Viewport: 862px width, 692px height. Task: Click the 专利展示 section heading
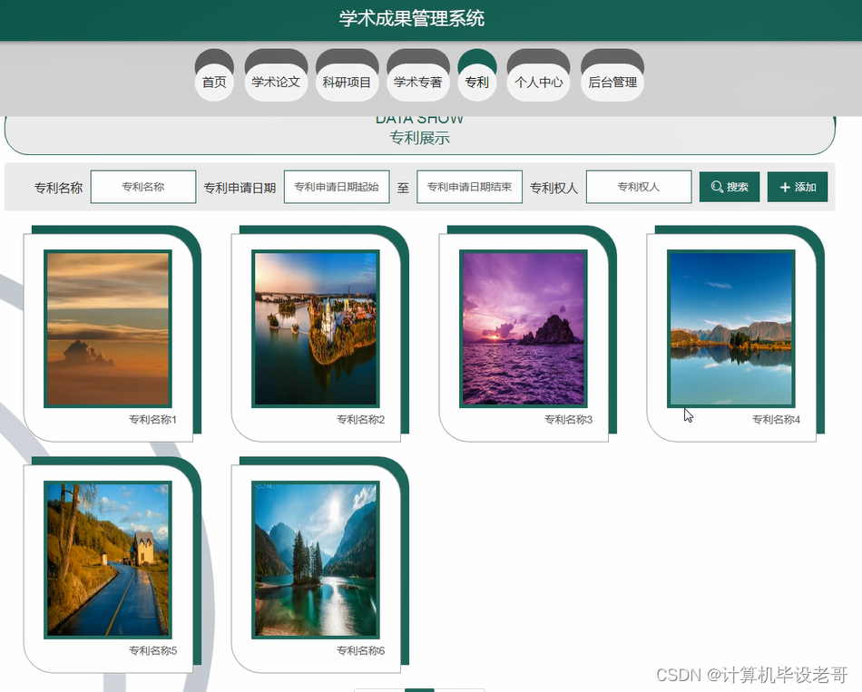[419, 138]
